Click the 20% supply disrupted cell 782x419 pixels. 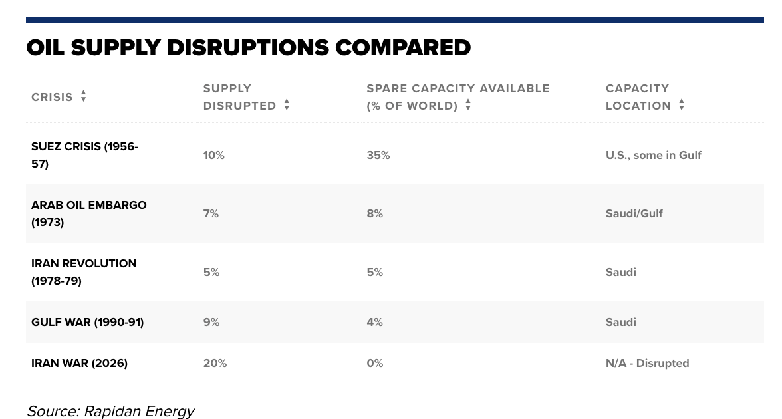click(x=215, y=363)
